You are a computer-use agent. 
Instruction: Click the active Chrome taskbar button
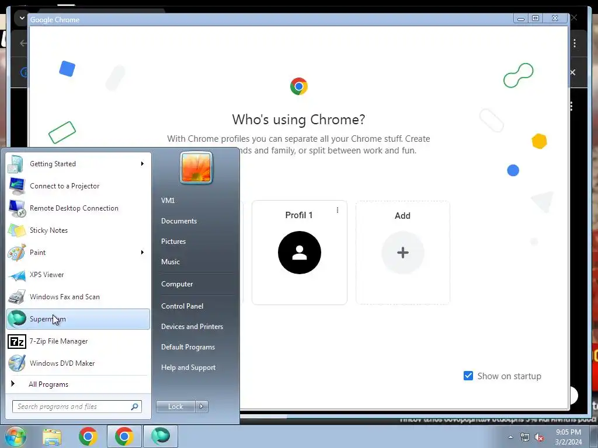click(124, 436)
